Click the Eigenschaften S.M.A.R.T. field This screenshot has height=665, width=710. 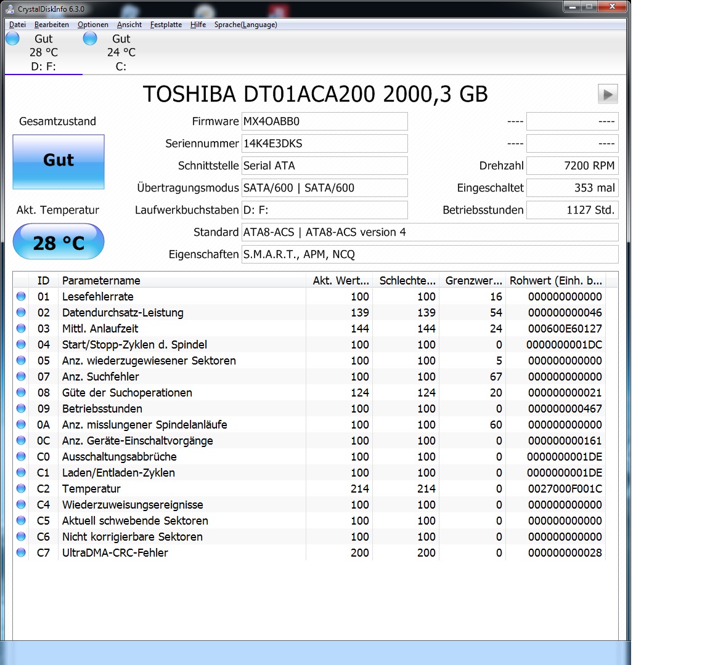pos(430,254)
